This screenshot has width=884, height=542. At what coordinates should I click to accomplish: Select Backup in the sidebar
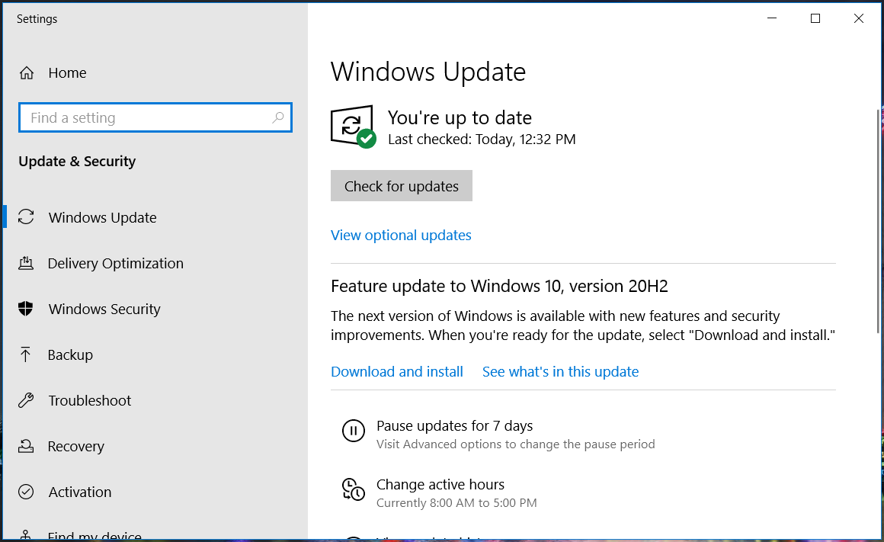(69, 354)
